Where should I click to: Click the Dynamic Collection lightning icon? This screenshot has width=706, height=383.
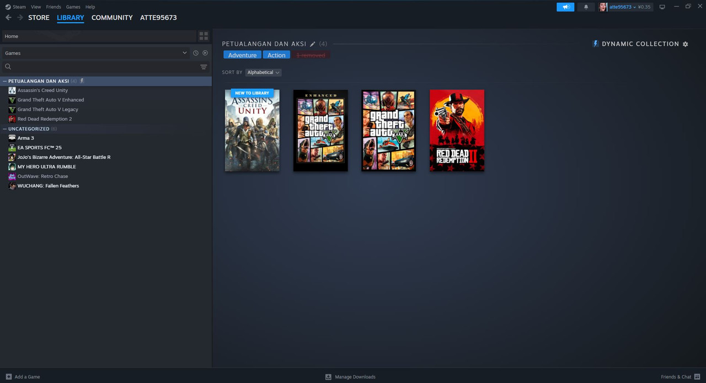pyautogui.click(x=595, y=44)
